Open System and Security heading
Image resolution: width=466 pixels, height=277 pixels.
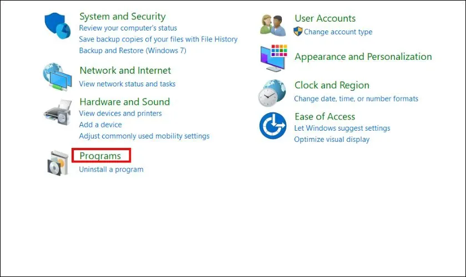tap(122, 17)
